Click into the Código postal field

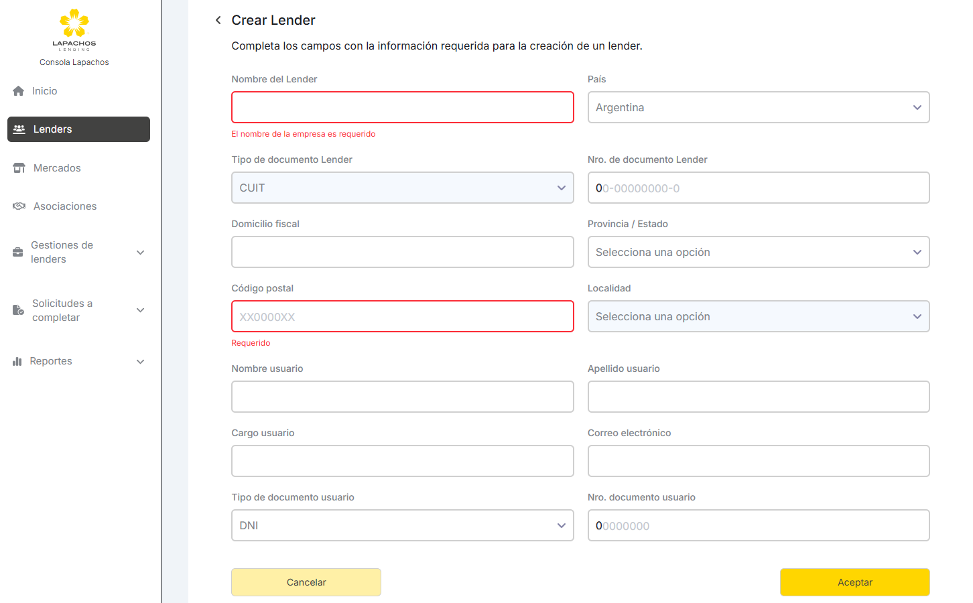402,316
